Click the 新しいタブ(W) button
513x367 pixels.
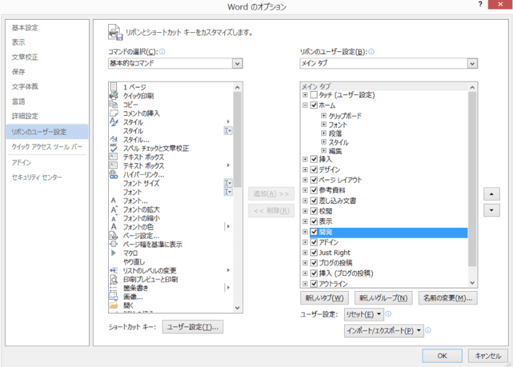pos(324,298)
